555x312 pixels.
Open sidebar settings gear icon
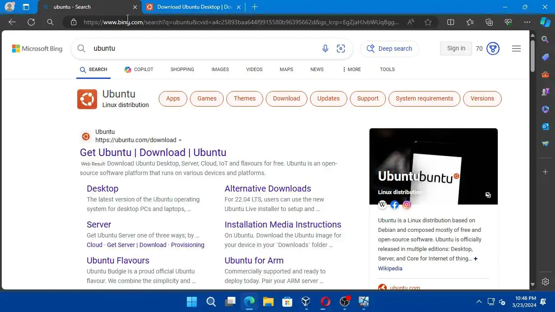pyautogui.click(x=545, y=282)
